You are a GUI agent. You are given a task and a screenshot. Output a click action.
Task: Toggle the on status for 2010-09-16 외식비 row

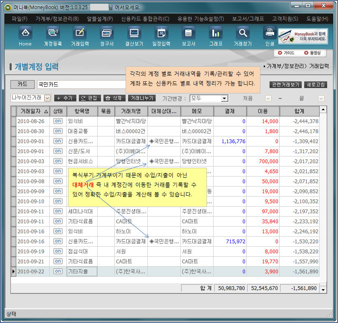pyautogui.click(x=58, y=231)
